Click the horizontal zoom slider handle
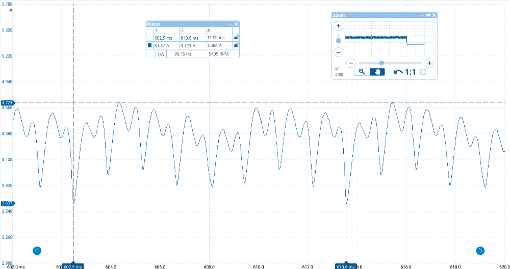Viewport: 510px width, 269px height. [381, 63]
